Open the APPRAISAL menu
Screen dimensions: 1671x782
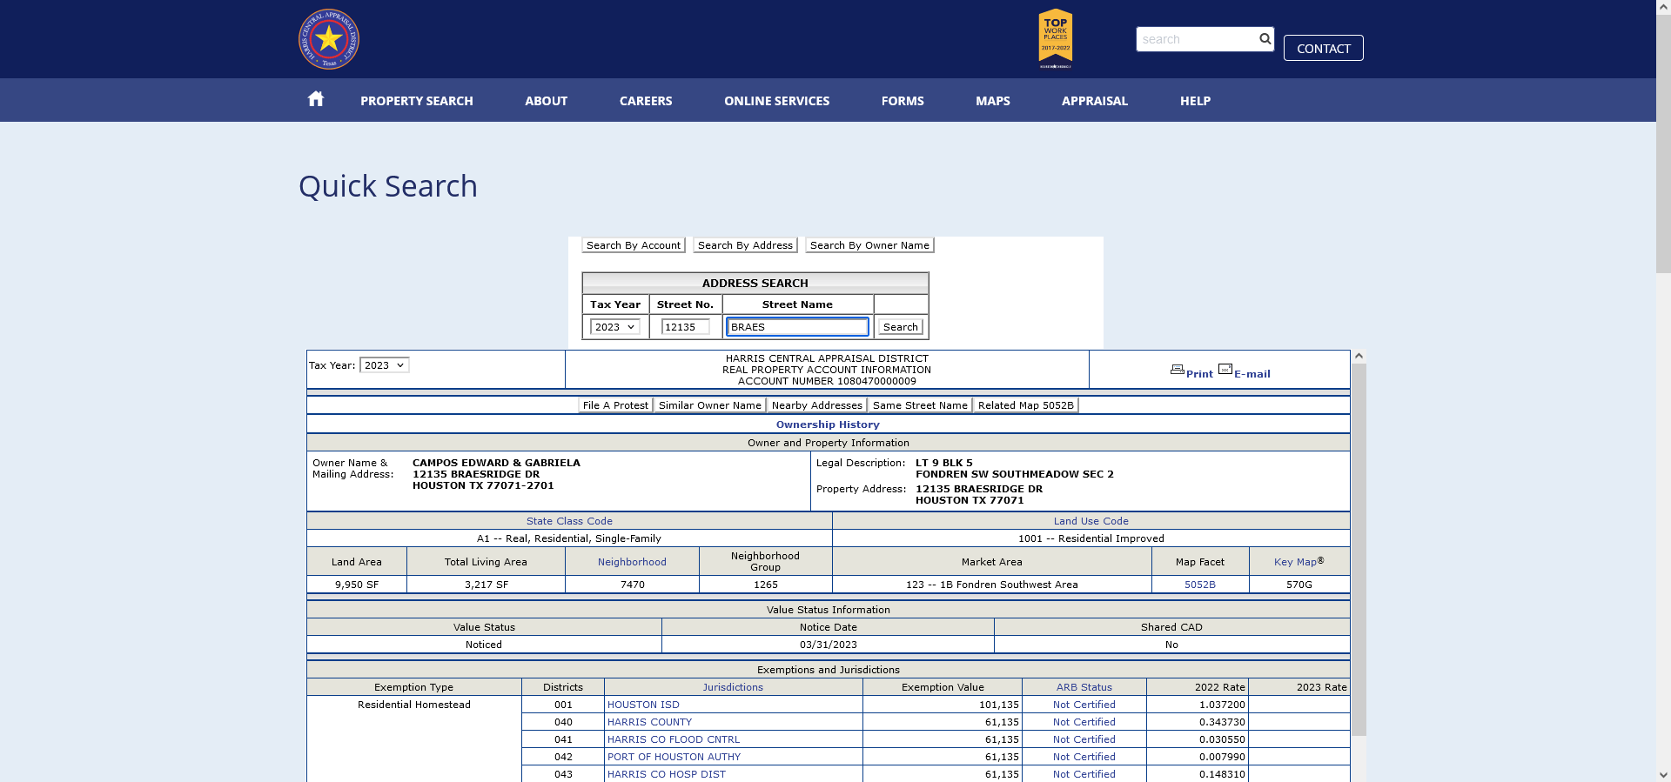click(x=1095, y=101)
